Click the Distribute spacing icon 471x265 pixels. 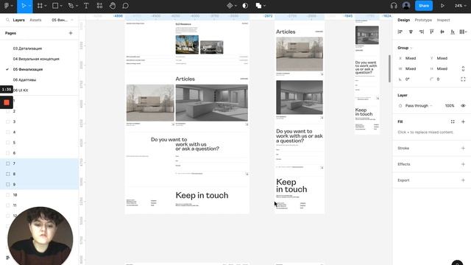[x=462, y=32]
